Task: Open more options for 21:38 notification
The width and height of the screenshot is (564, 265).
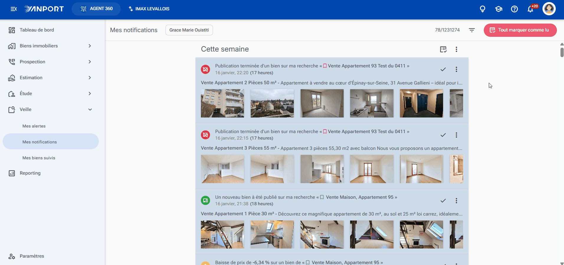Action: click(x=456, y=201)
